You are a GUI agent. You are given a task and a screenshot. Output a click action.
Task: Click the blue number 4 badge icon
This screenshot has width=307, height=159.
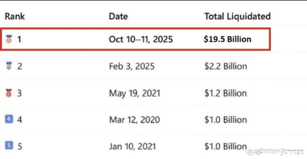9,119
